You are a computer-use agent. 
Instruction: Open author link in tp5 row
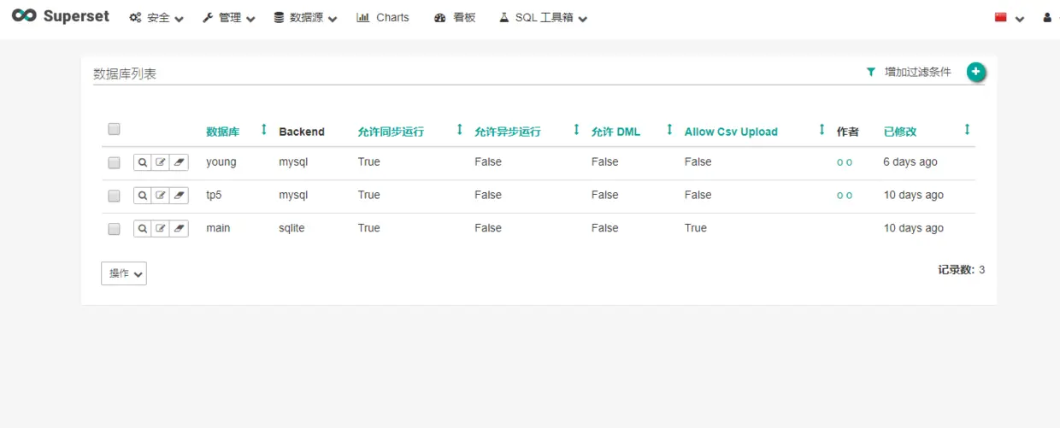click(845, 196)
